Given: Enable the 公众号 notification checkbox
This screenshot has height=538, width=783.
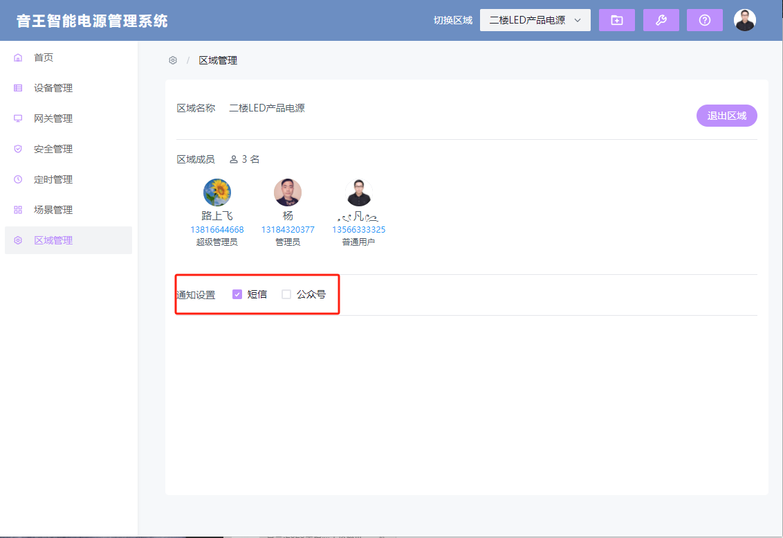Looking at the screenshot, I should pyautogui.click(x=286, y=294).
